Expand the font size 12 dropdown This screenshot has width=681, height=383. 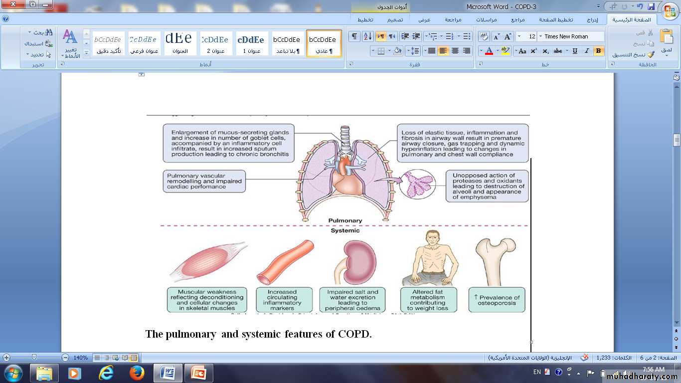coord(519,36)
